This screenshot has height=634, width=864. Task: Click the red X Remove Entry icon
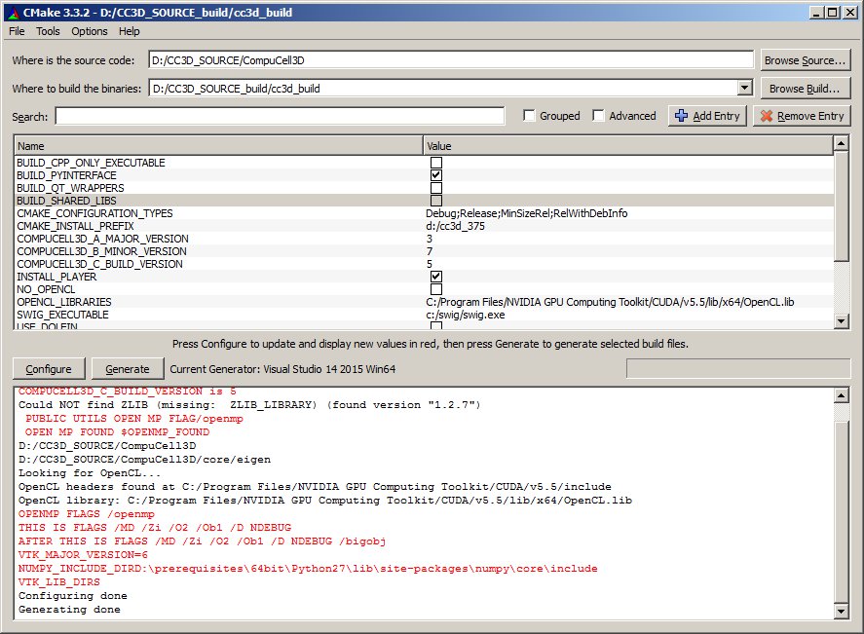click(x=766, y=116)
